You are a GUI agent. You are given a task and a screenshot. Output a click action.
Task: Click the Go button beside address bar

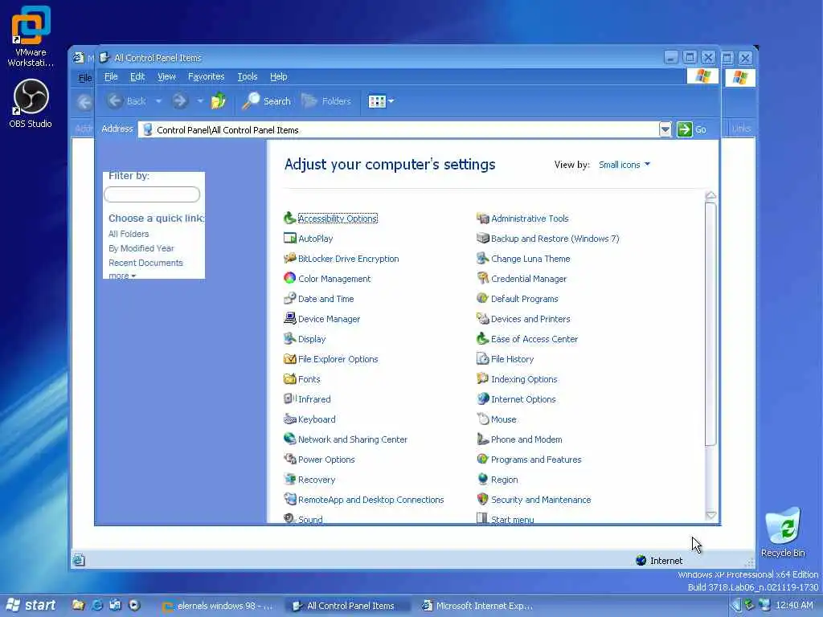point(691,129)
